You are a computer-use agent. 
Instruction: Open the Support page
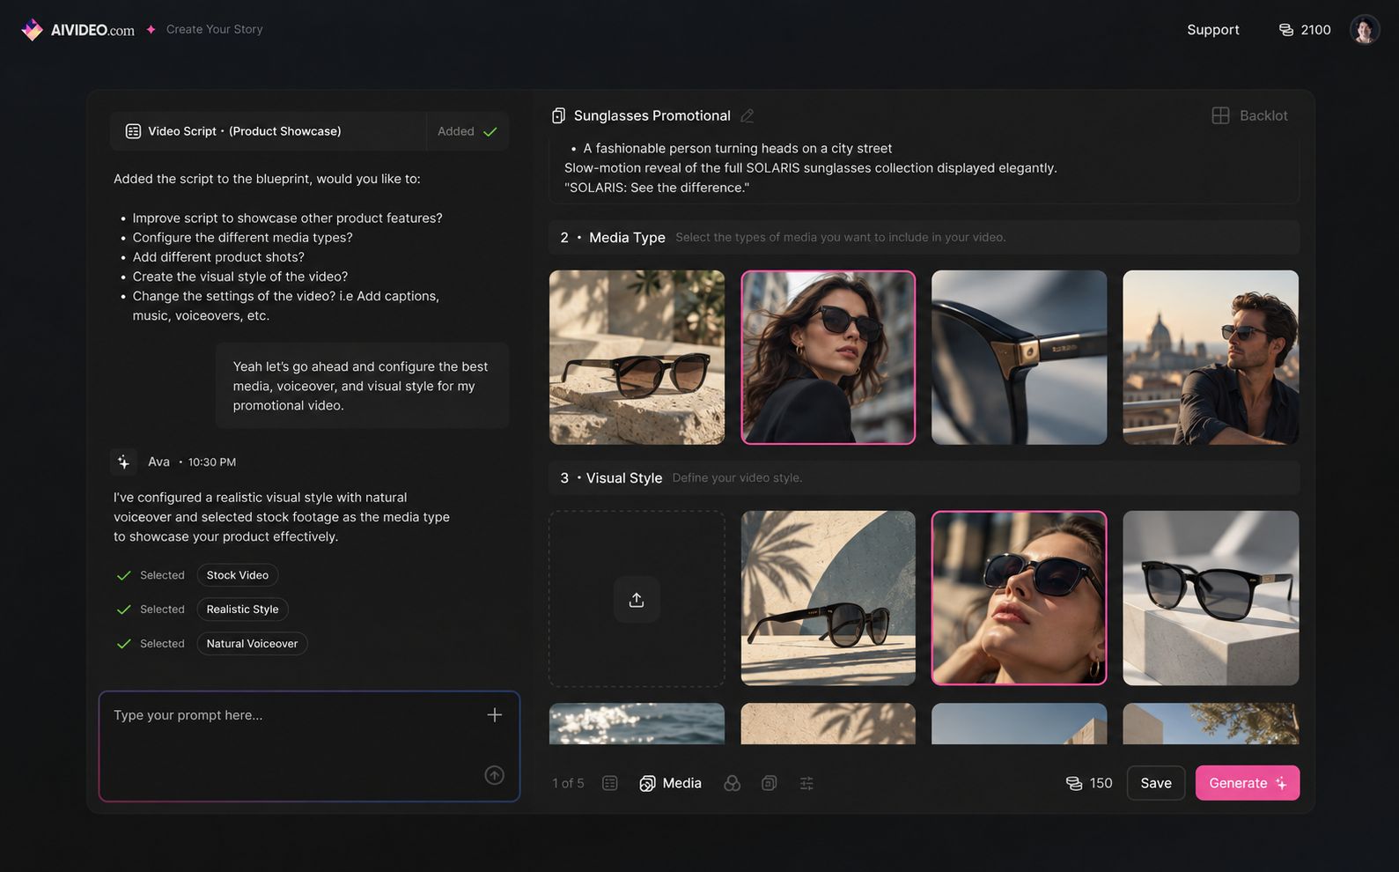tap(1212, 30)
